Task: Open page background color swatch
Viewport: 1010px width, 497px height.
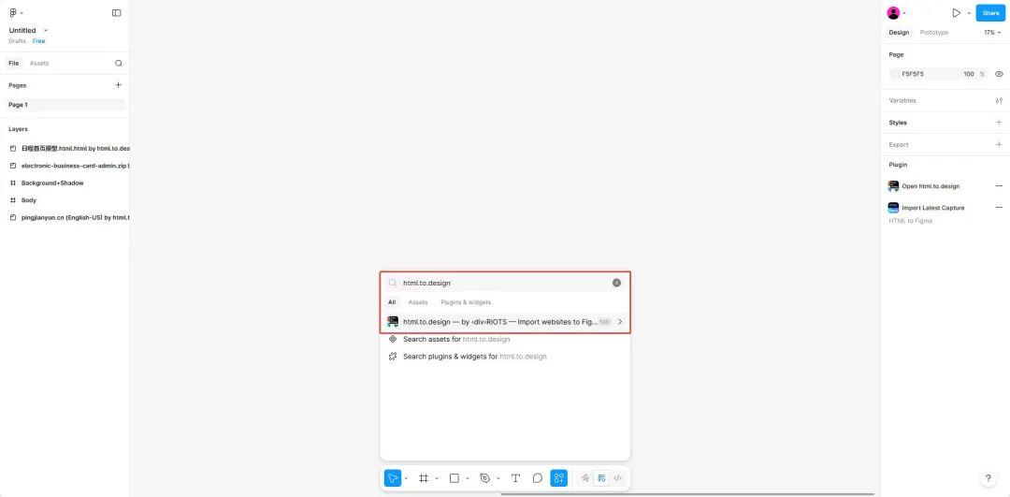Action: coord(895,74)
